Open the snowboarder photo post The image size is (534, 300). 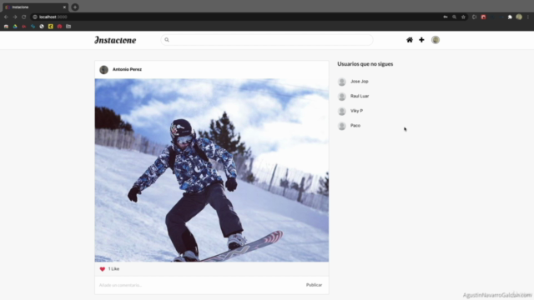tap(211, 170)
